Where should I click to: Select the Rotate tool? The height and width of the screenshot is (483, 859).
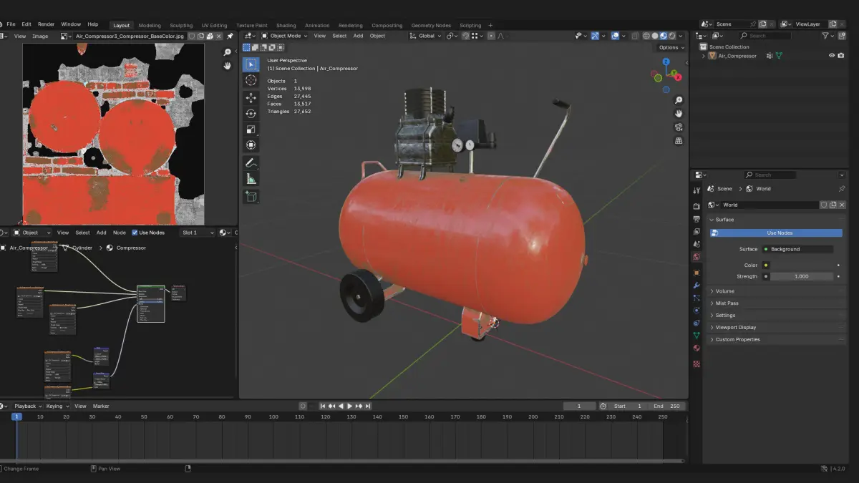point(251,113)
